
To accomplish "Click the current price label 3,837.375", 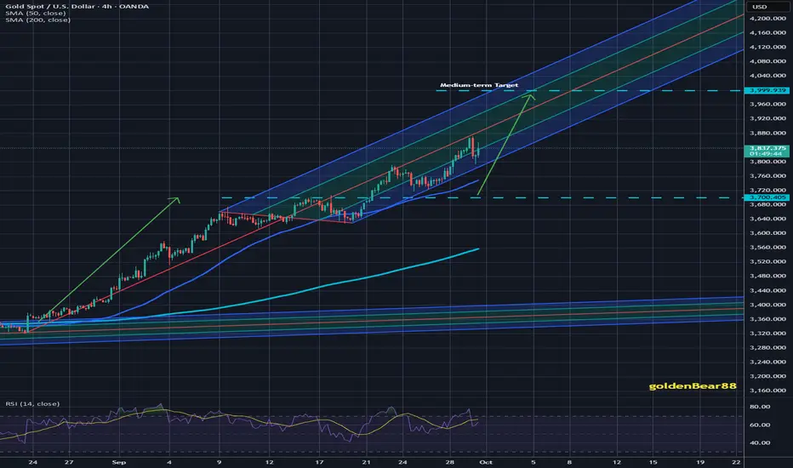I will pos(767,148).
